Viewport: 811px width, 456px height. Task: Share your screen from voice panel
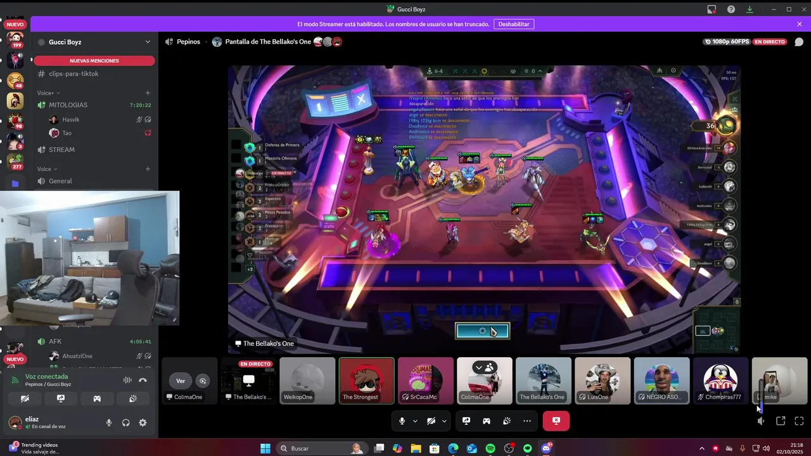coord(61,398)
